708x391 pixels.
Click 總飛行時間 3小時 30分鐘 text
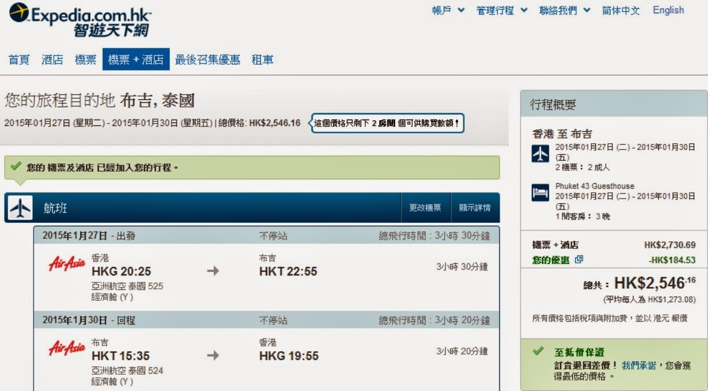pyautogui.click(x=434, y=236)
